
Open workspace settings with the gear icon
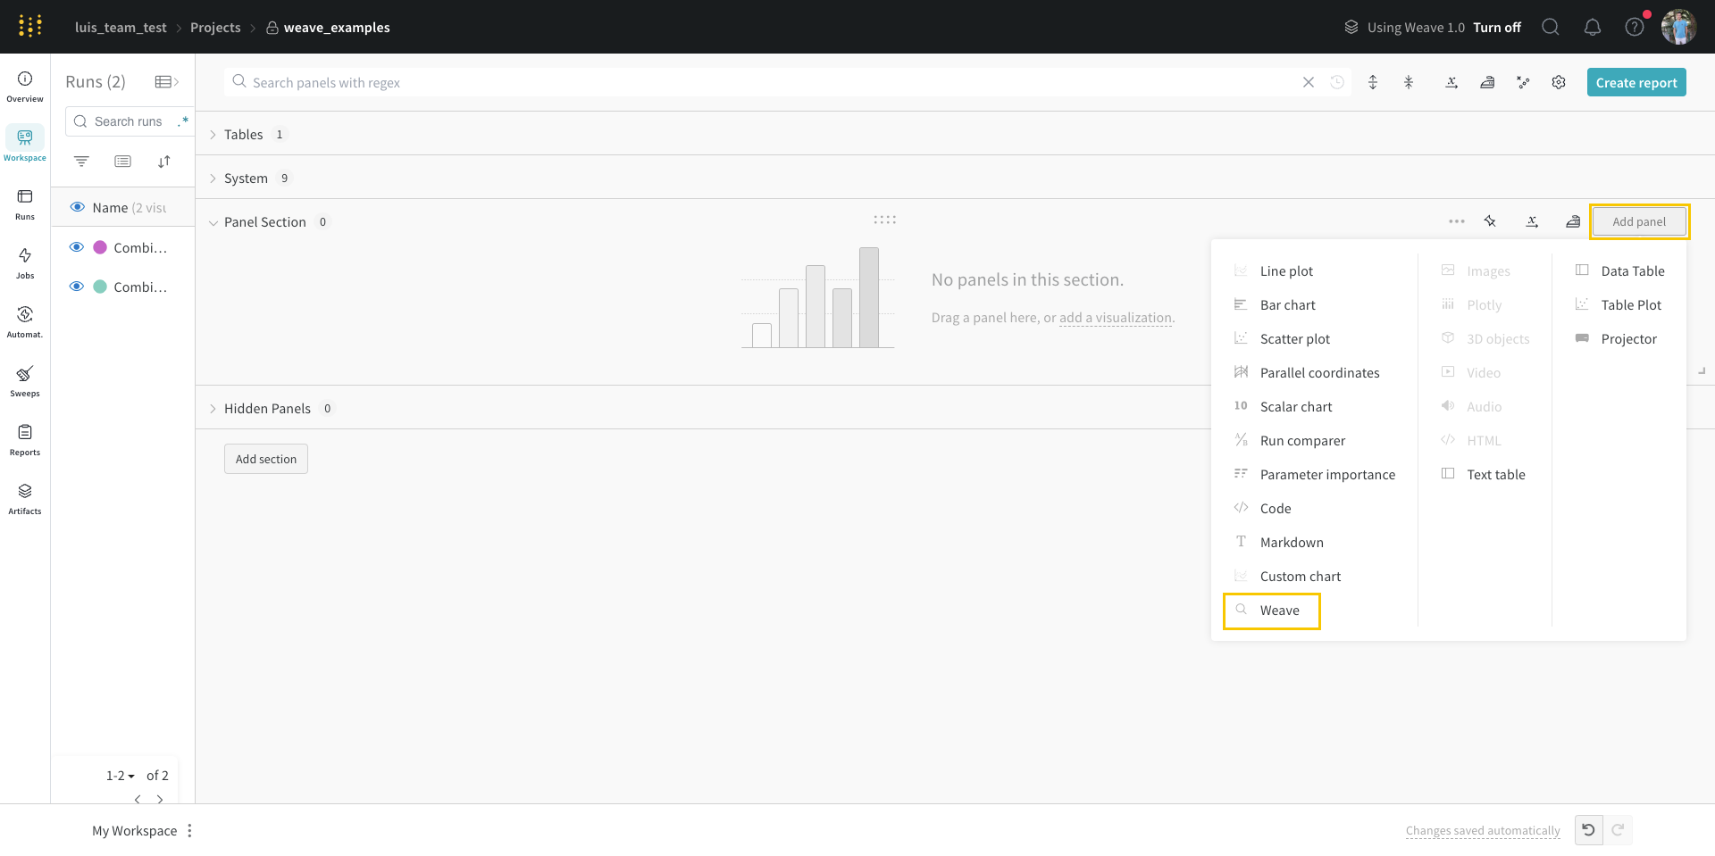coord(1559,82)
